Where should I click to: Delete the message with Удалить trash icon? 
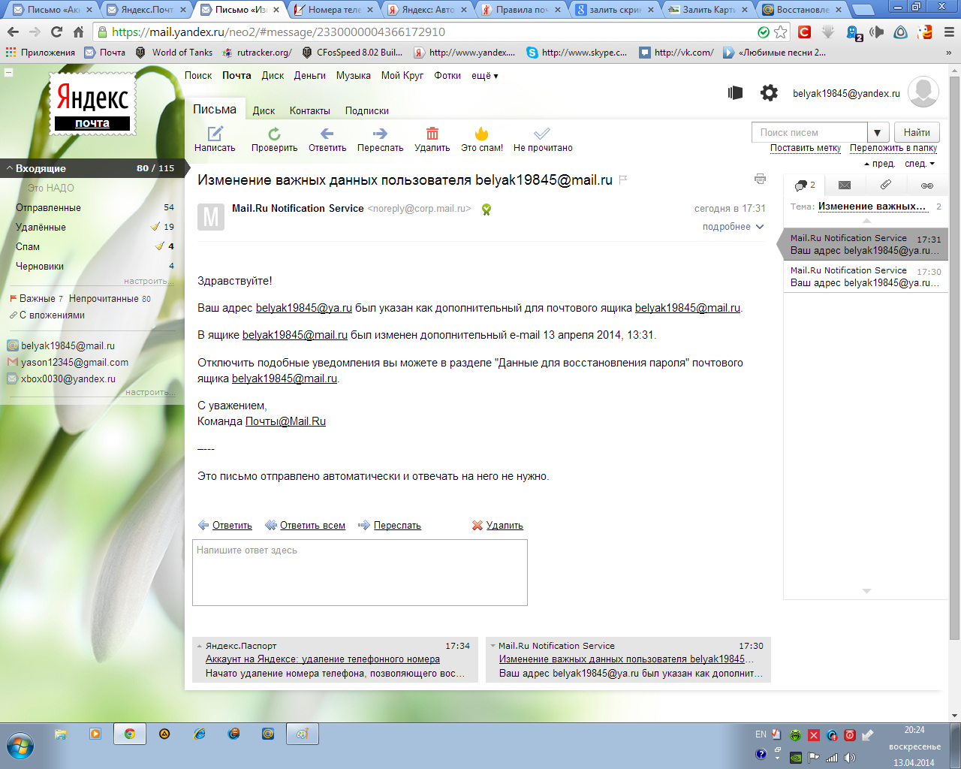point(432,140)
